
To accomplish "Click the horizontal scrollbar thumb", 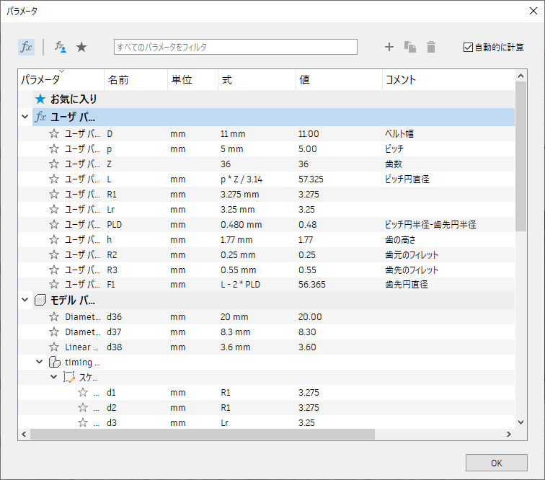I will pos(202,435).
